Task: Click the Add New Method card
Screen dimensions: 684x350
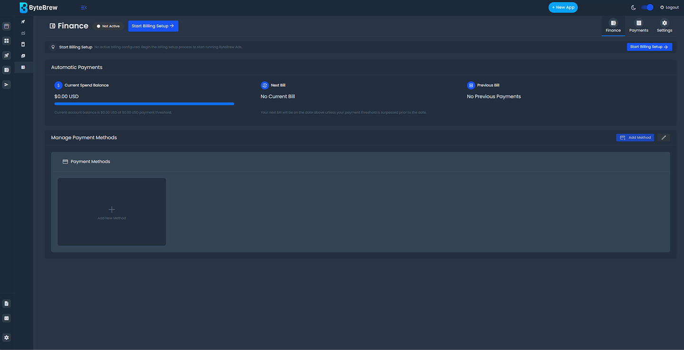Action: 112,212
